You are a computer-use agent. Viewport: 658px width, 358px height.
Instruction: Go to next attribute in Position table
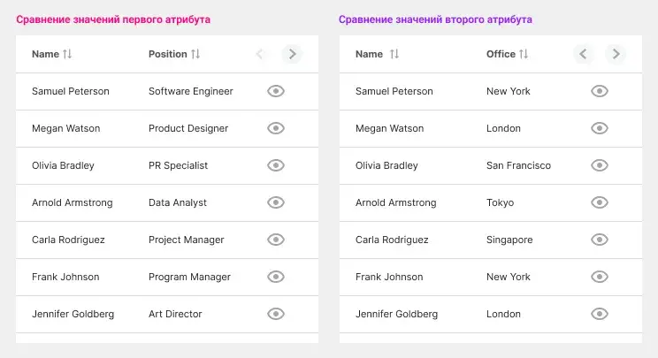292,54
